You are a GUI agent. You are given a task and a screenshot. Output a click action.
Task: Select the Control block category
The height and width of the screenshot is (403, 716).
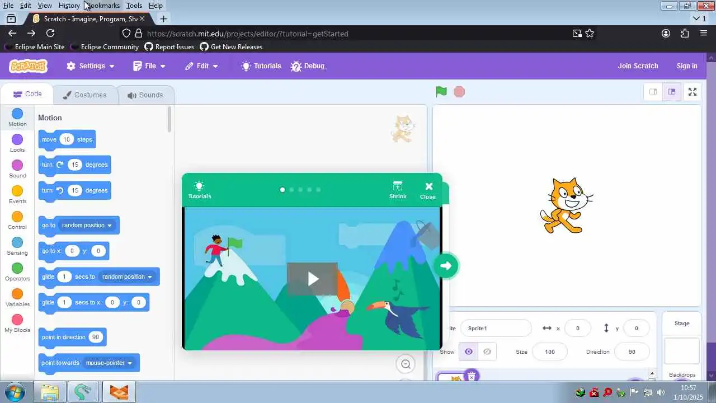click(x=17, y=221)
